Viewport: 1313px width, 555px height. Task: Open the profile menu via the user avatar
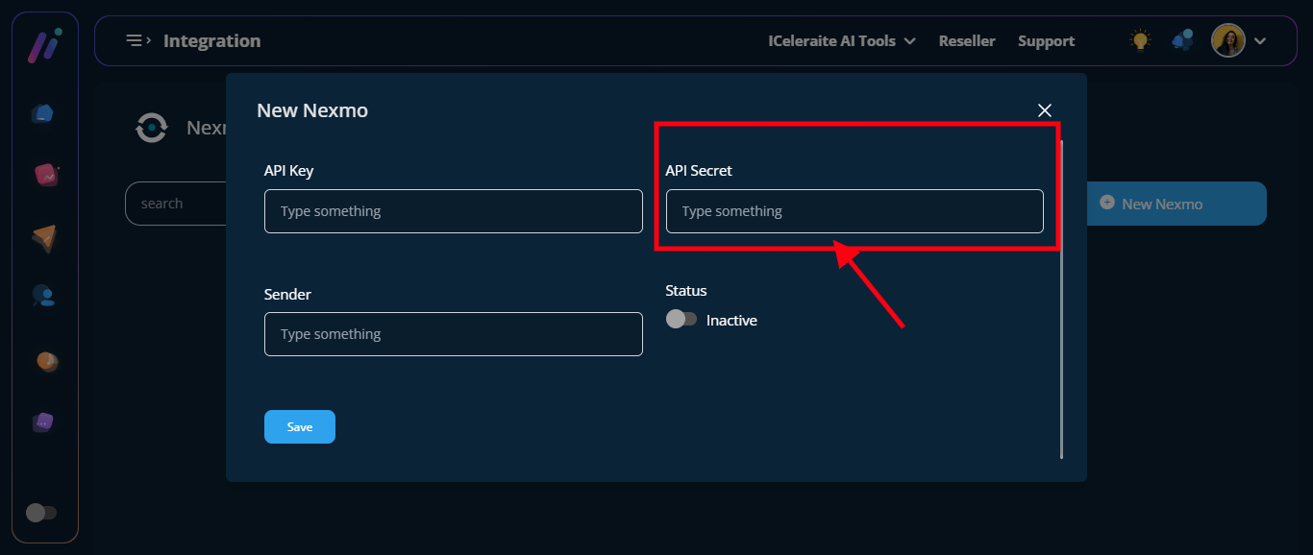(x=1228, y=40)
